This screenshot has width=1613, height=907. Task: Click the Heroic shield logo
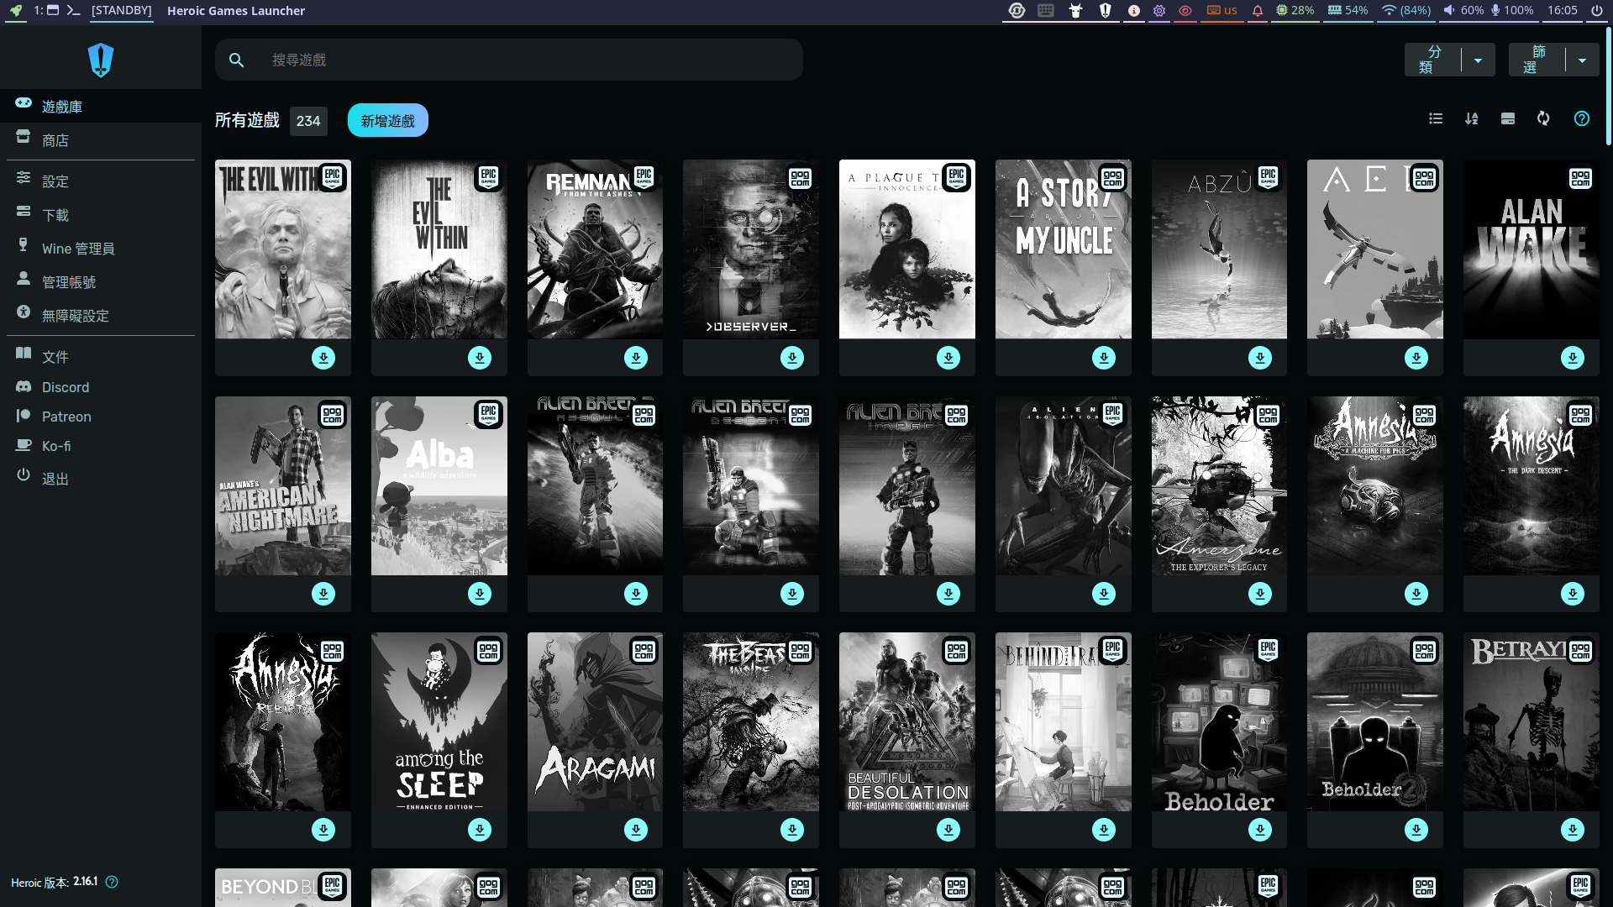point(101,60)
